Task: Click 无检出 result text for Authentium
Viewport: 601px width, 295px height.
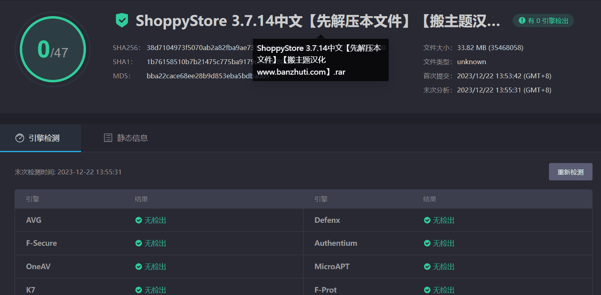Action: click(x=444, y=243)
